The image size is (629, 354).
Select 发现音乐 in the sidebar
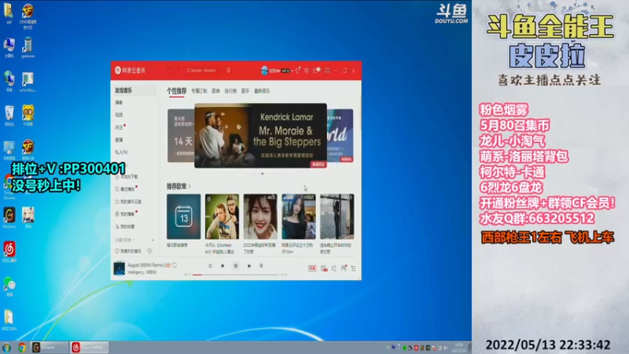coord(134,90)
